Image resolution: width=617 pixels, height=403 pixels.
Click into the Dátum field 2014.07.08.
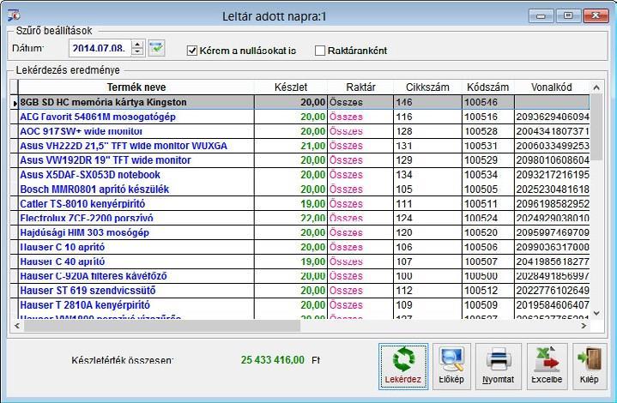click(x=100, y=48)
